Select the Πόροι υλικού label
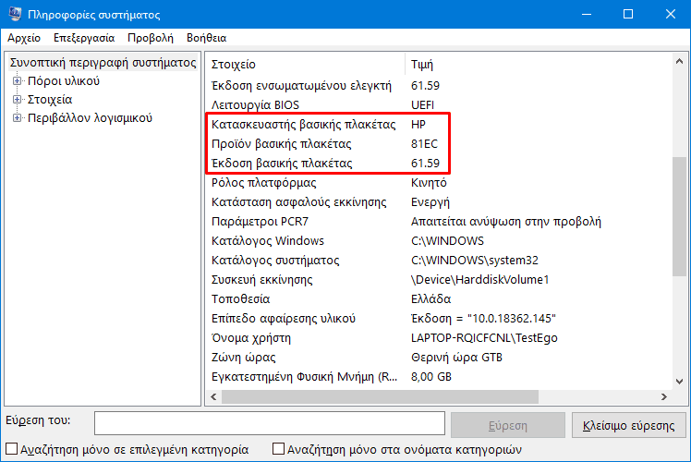 tap(64, 81)
